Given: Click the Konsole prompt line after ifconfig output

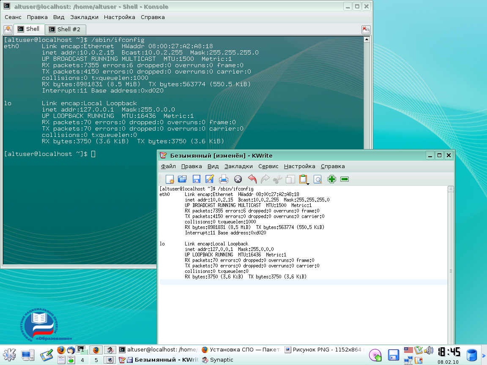Looking at the screenshot, I should coord(50,154).
